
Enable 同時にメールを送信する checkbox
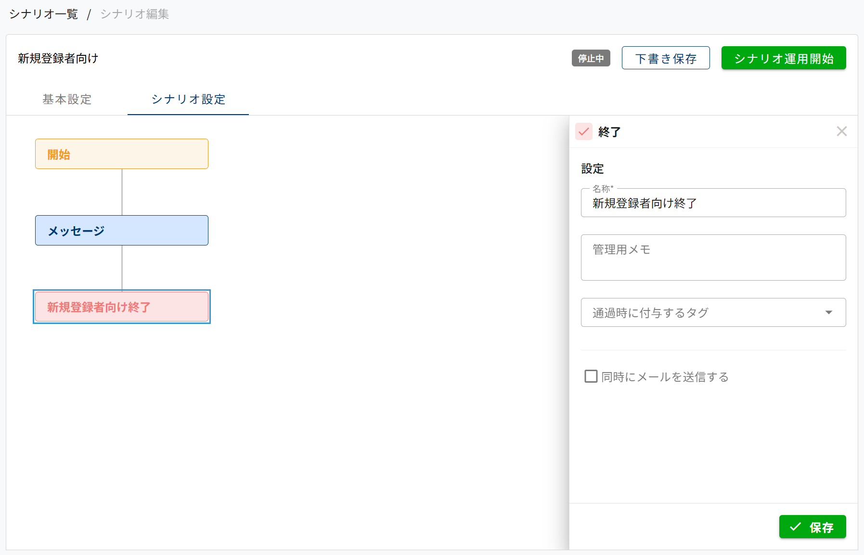[591, 376]
